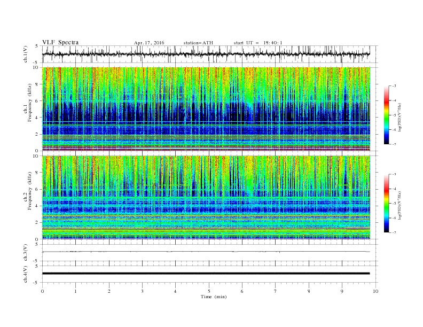Click the "ch.3(V)" axis label
This screenshot has width=423, height=327.
tap(25, 253)
